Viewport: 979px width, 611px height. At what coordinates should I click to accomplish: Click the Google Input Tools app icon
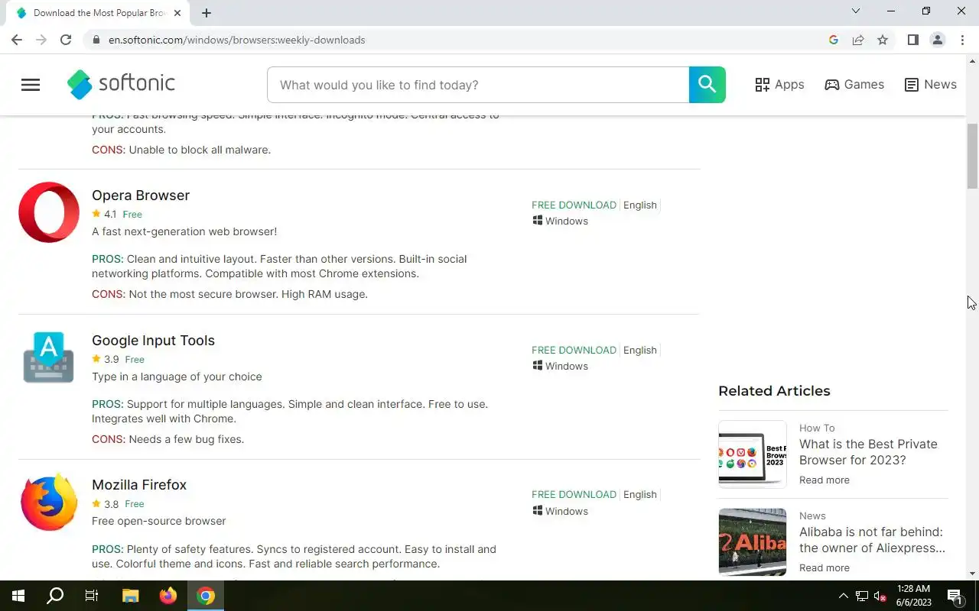click(49, 357)
